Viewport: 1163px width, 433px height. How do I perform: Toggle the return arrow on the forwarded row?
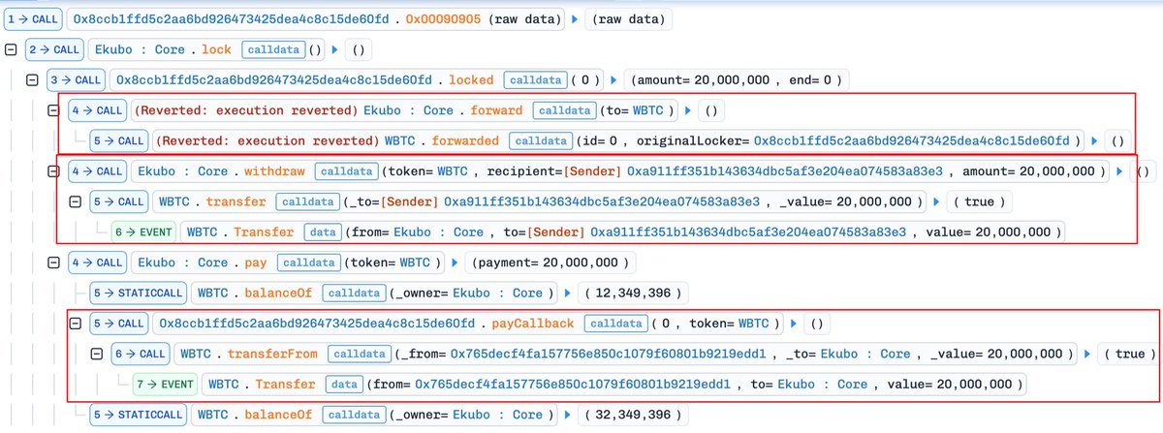[x=1093, y=140]
